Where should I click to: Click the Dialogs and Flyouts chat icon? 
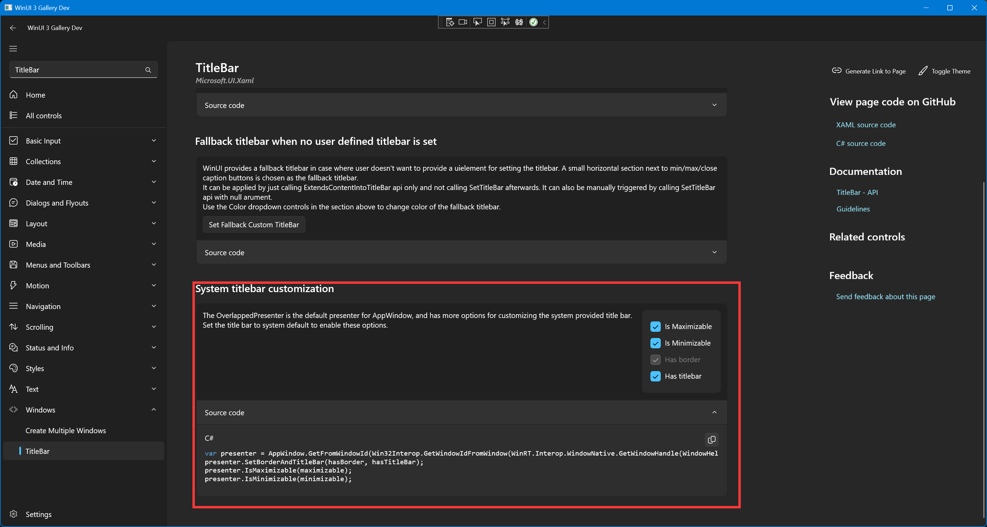(13, 203)
